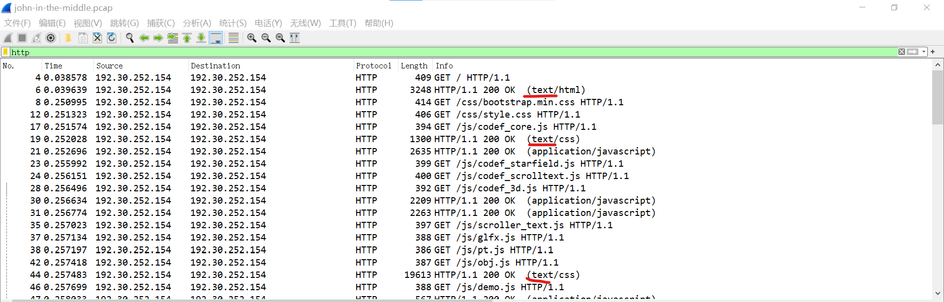Sort packets by the No. column header
The width and height of the screenshot is (944, 302).
21,65
